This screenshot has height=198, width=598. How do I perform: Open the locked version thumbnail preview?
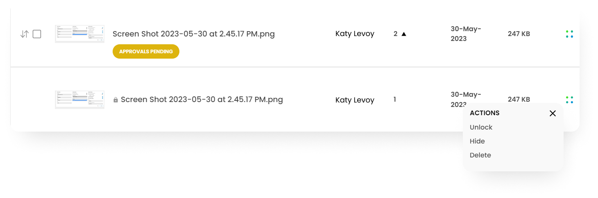coord(79,100)
